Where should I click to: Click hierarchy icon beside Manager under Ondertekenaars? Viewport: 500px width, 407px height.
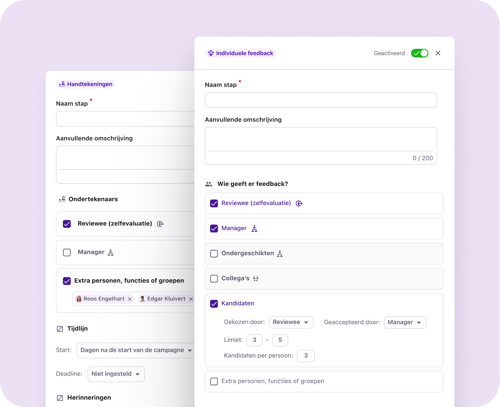(x=111, y=253)
